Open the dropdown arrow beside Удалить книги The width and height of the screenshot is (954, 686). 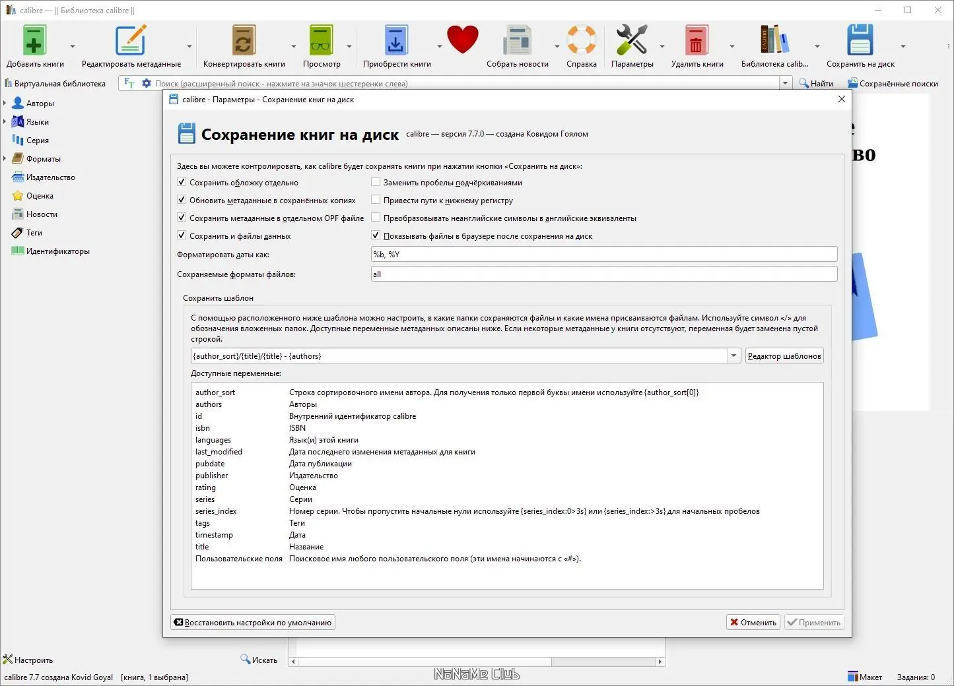point(732,46)
